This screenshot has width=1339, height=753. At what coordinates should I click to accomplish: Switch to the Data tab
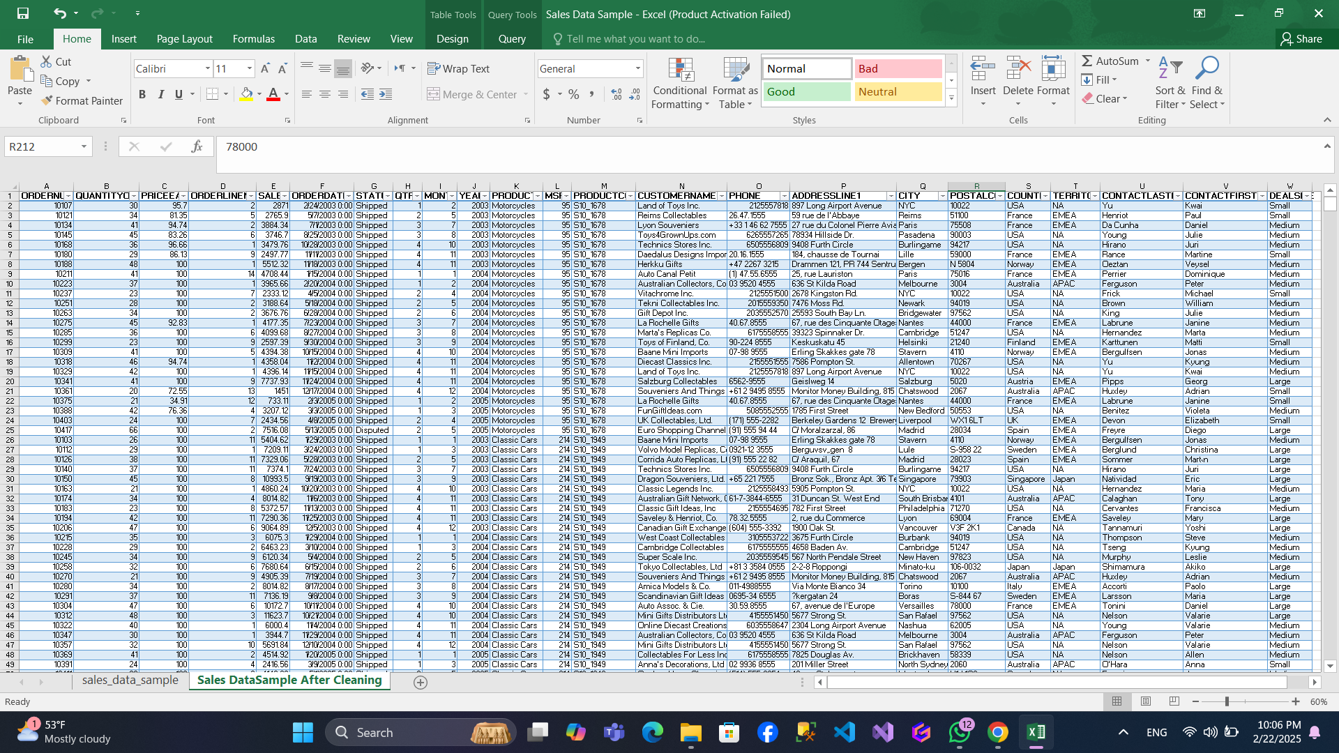(x=305, y=39)
